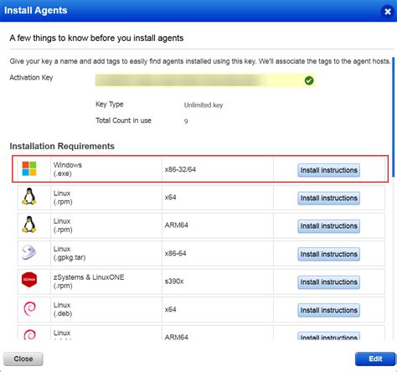This screenshot has width=397, height=372.
Task: Click the Close button at the bottom
Action: (23, 359)
